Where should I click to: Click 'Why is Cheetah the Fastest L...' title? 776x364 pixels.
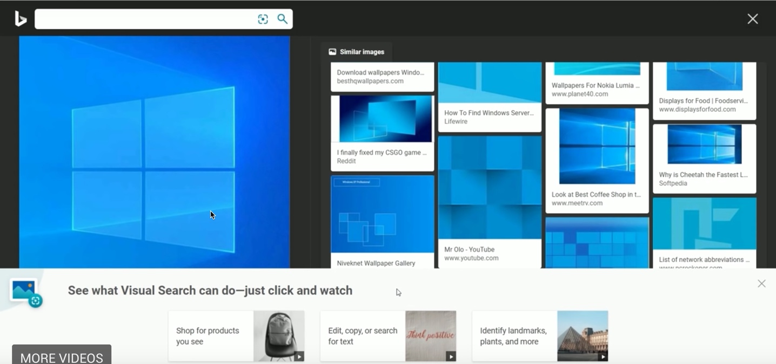point(703,175)
